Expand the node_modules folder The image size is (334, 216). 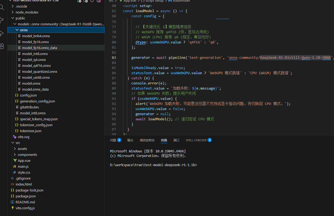coord(27,12)
